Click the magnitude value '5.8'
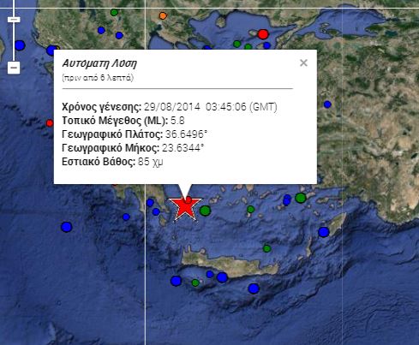Screen dimensions: 419x345 tap(177, 121)
